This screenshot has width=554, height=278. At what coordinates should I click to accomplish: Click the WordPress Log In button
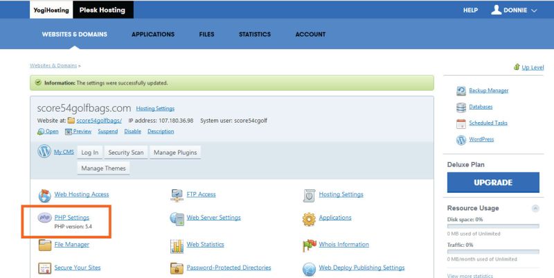[90, 153]
